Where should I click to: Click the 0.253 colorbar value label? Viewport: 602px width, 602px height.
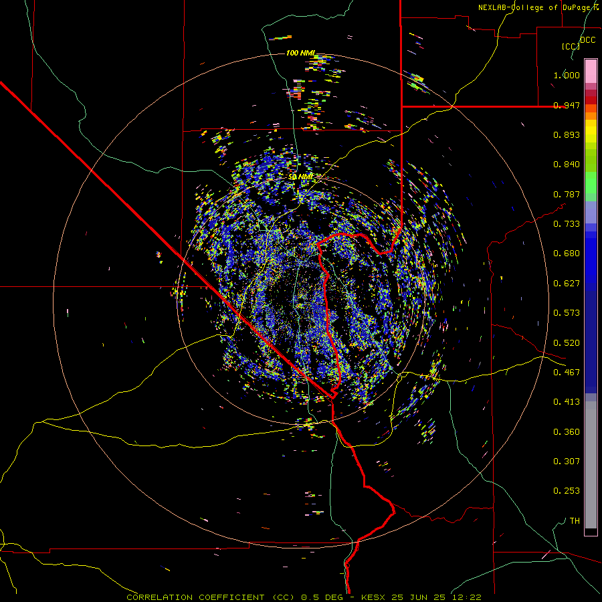coord(567,491)
